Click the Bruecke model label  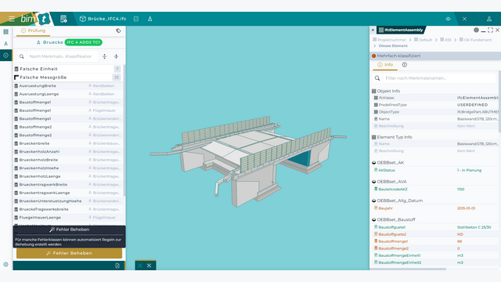(50, 42)
